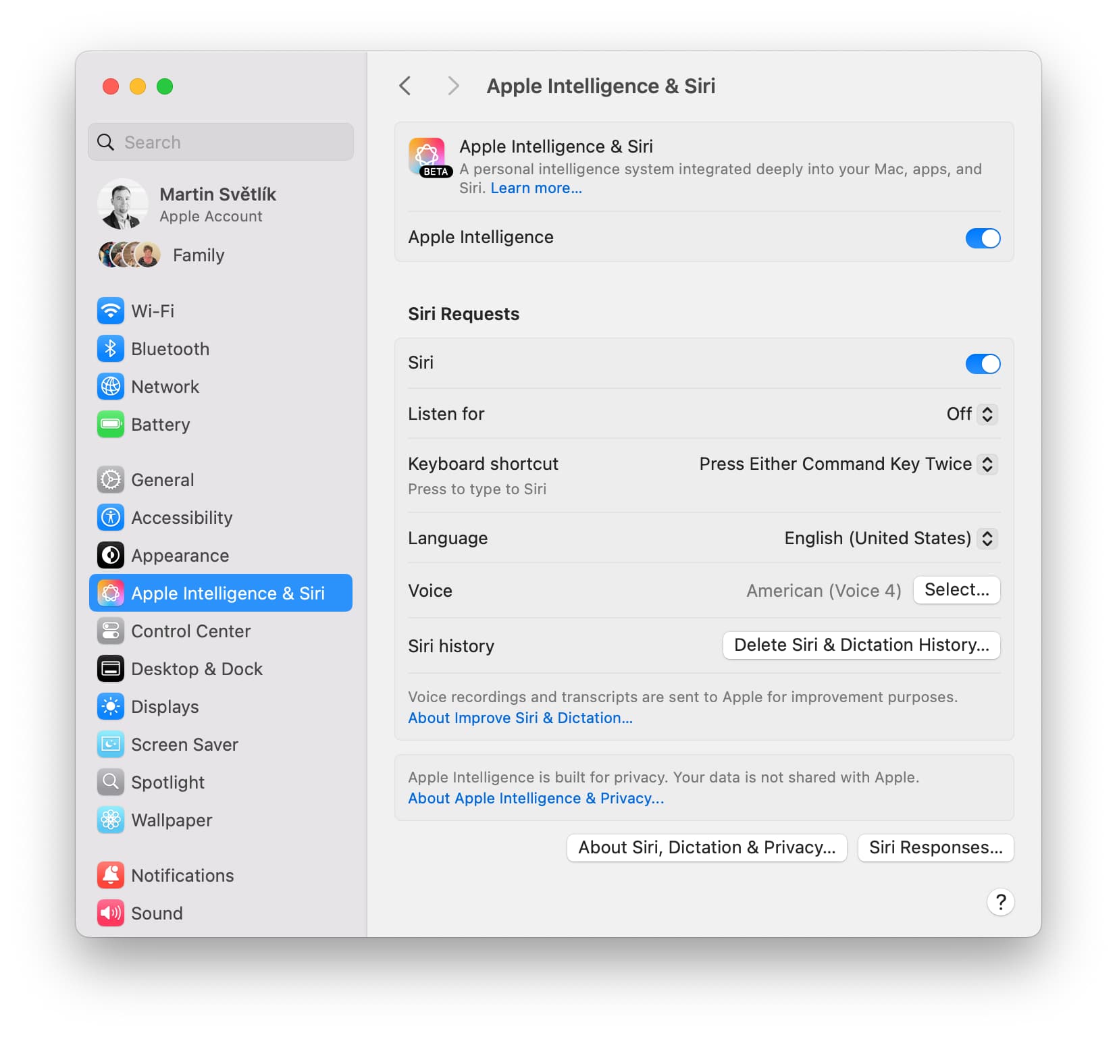The image size is (1117, 1037).
Task: Click the Appearance icon
Action: click(x=111, y=556)
